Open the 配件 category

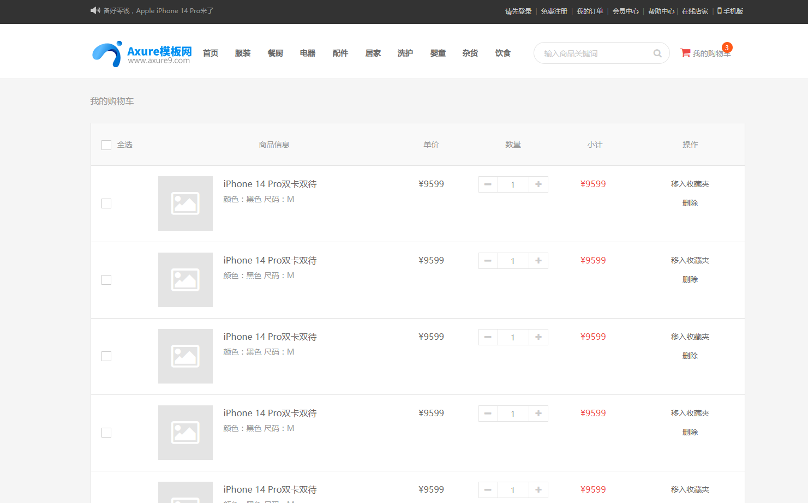click(x=340, y=53)
